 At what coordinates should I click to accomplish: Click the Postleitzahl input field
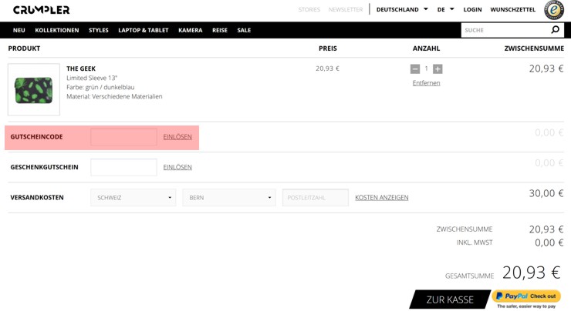pos(316,197)
